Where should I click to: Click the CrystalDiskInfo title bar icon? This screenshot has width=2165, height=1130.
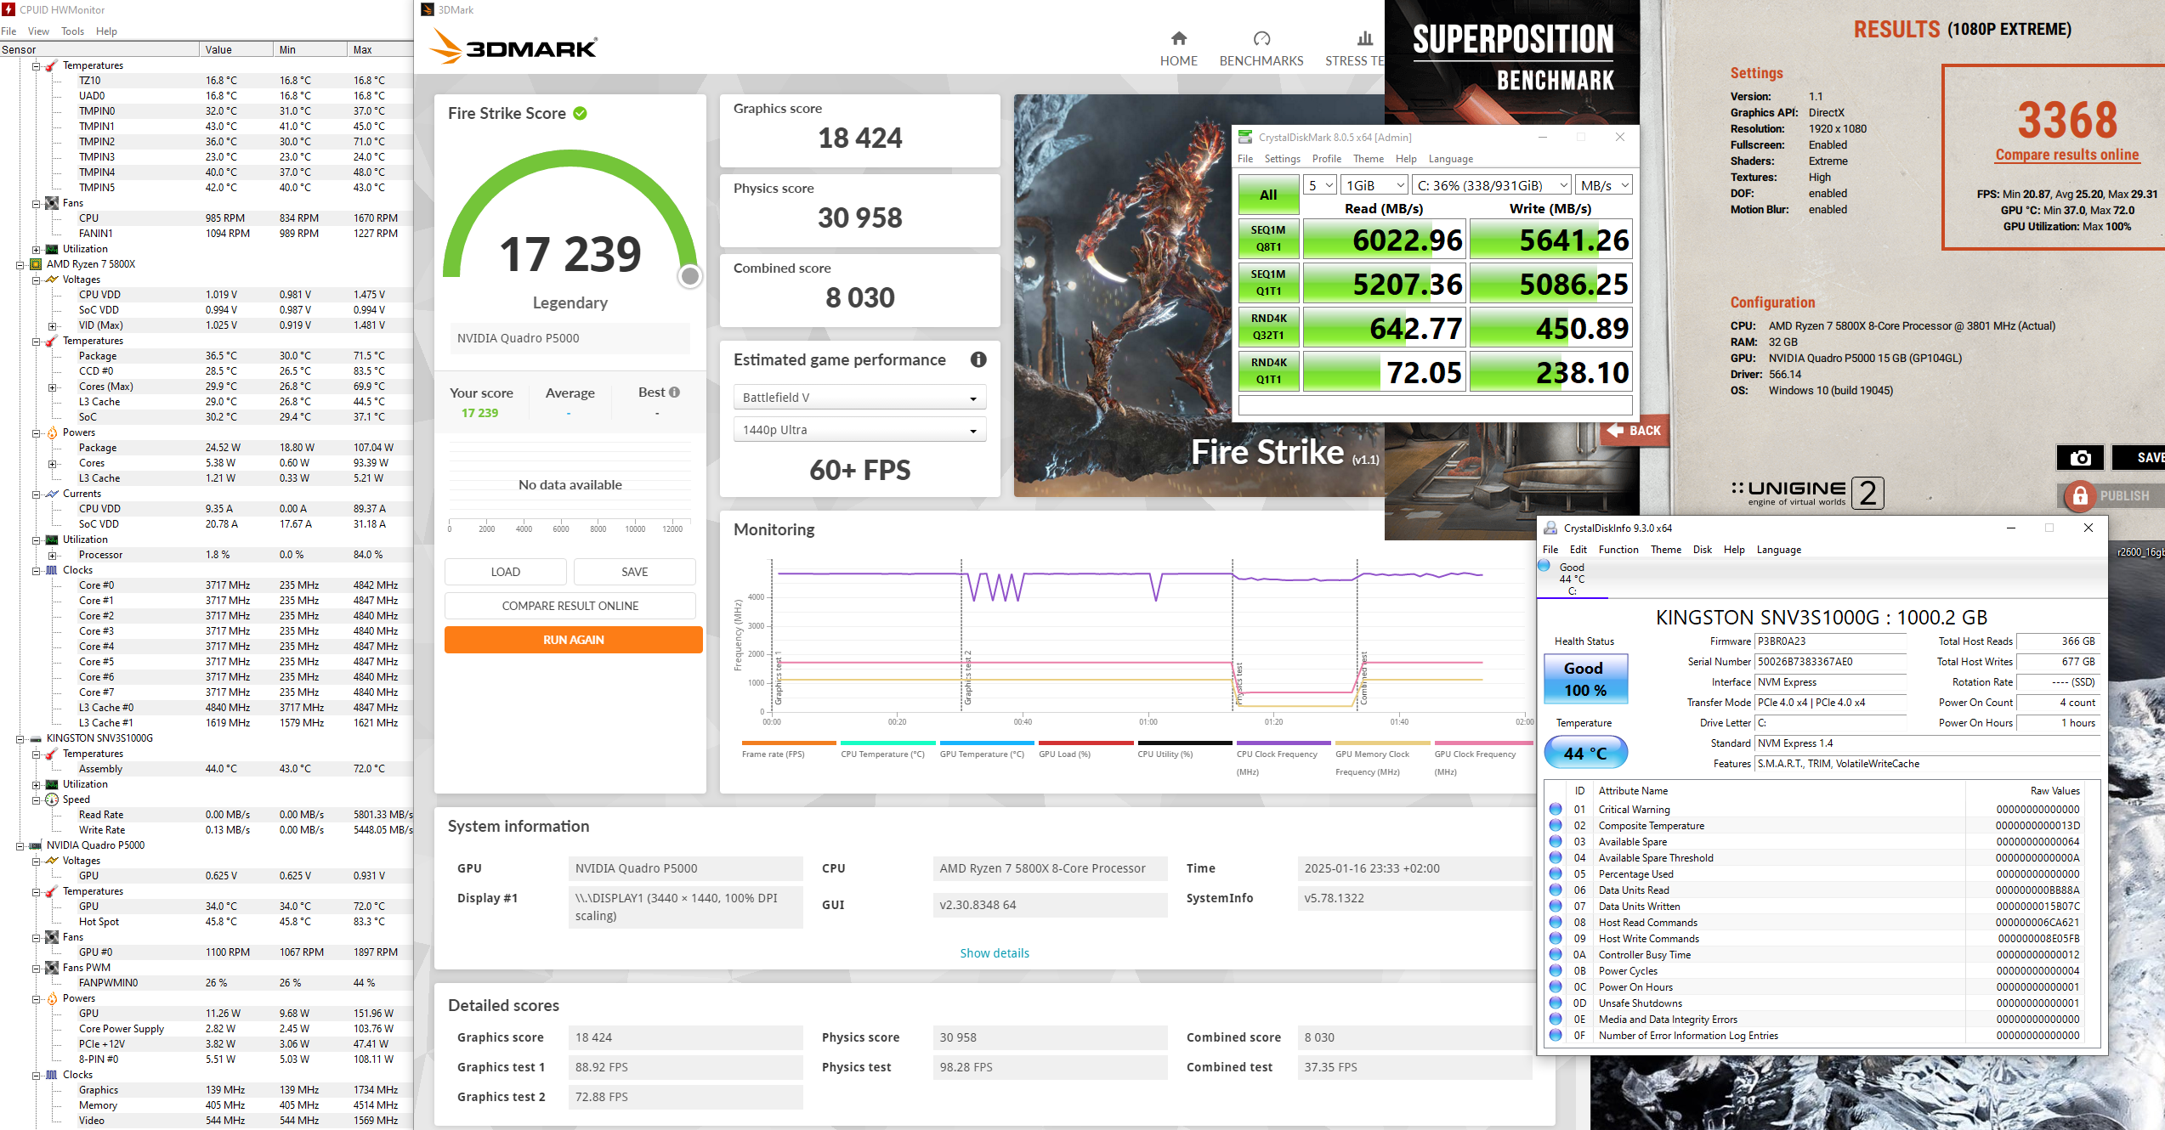point(1550,528)
